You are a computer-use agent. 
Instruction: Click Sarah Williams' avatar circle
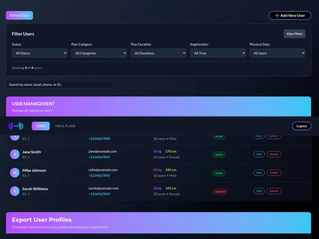[x=15, y=191]
